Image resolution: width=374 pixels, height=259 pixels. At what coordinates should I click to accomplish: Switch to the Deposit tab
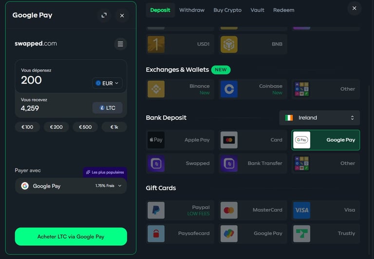click(x=160, y=10)
